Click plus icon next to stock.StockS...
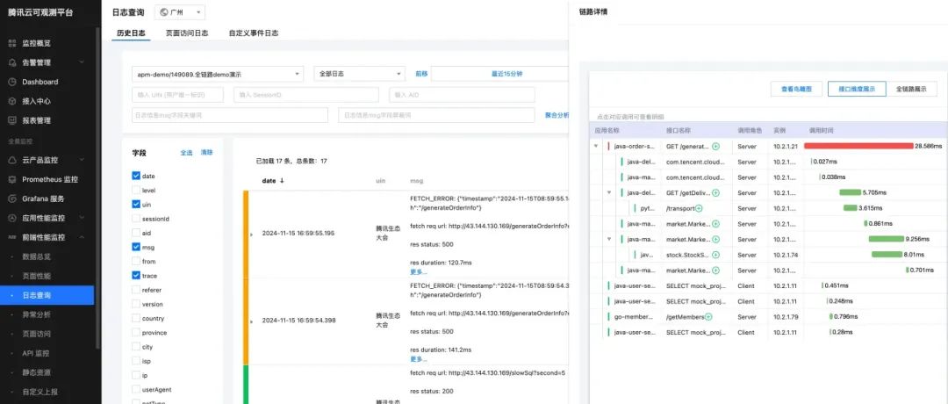 click(x=715, y=256)
